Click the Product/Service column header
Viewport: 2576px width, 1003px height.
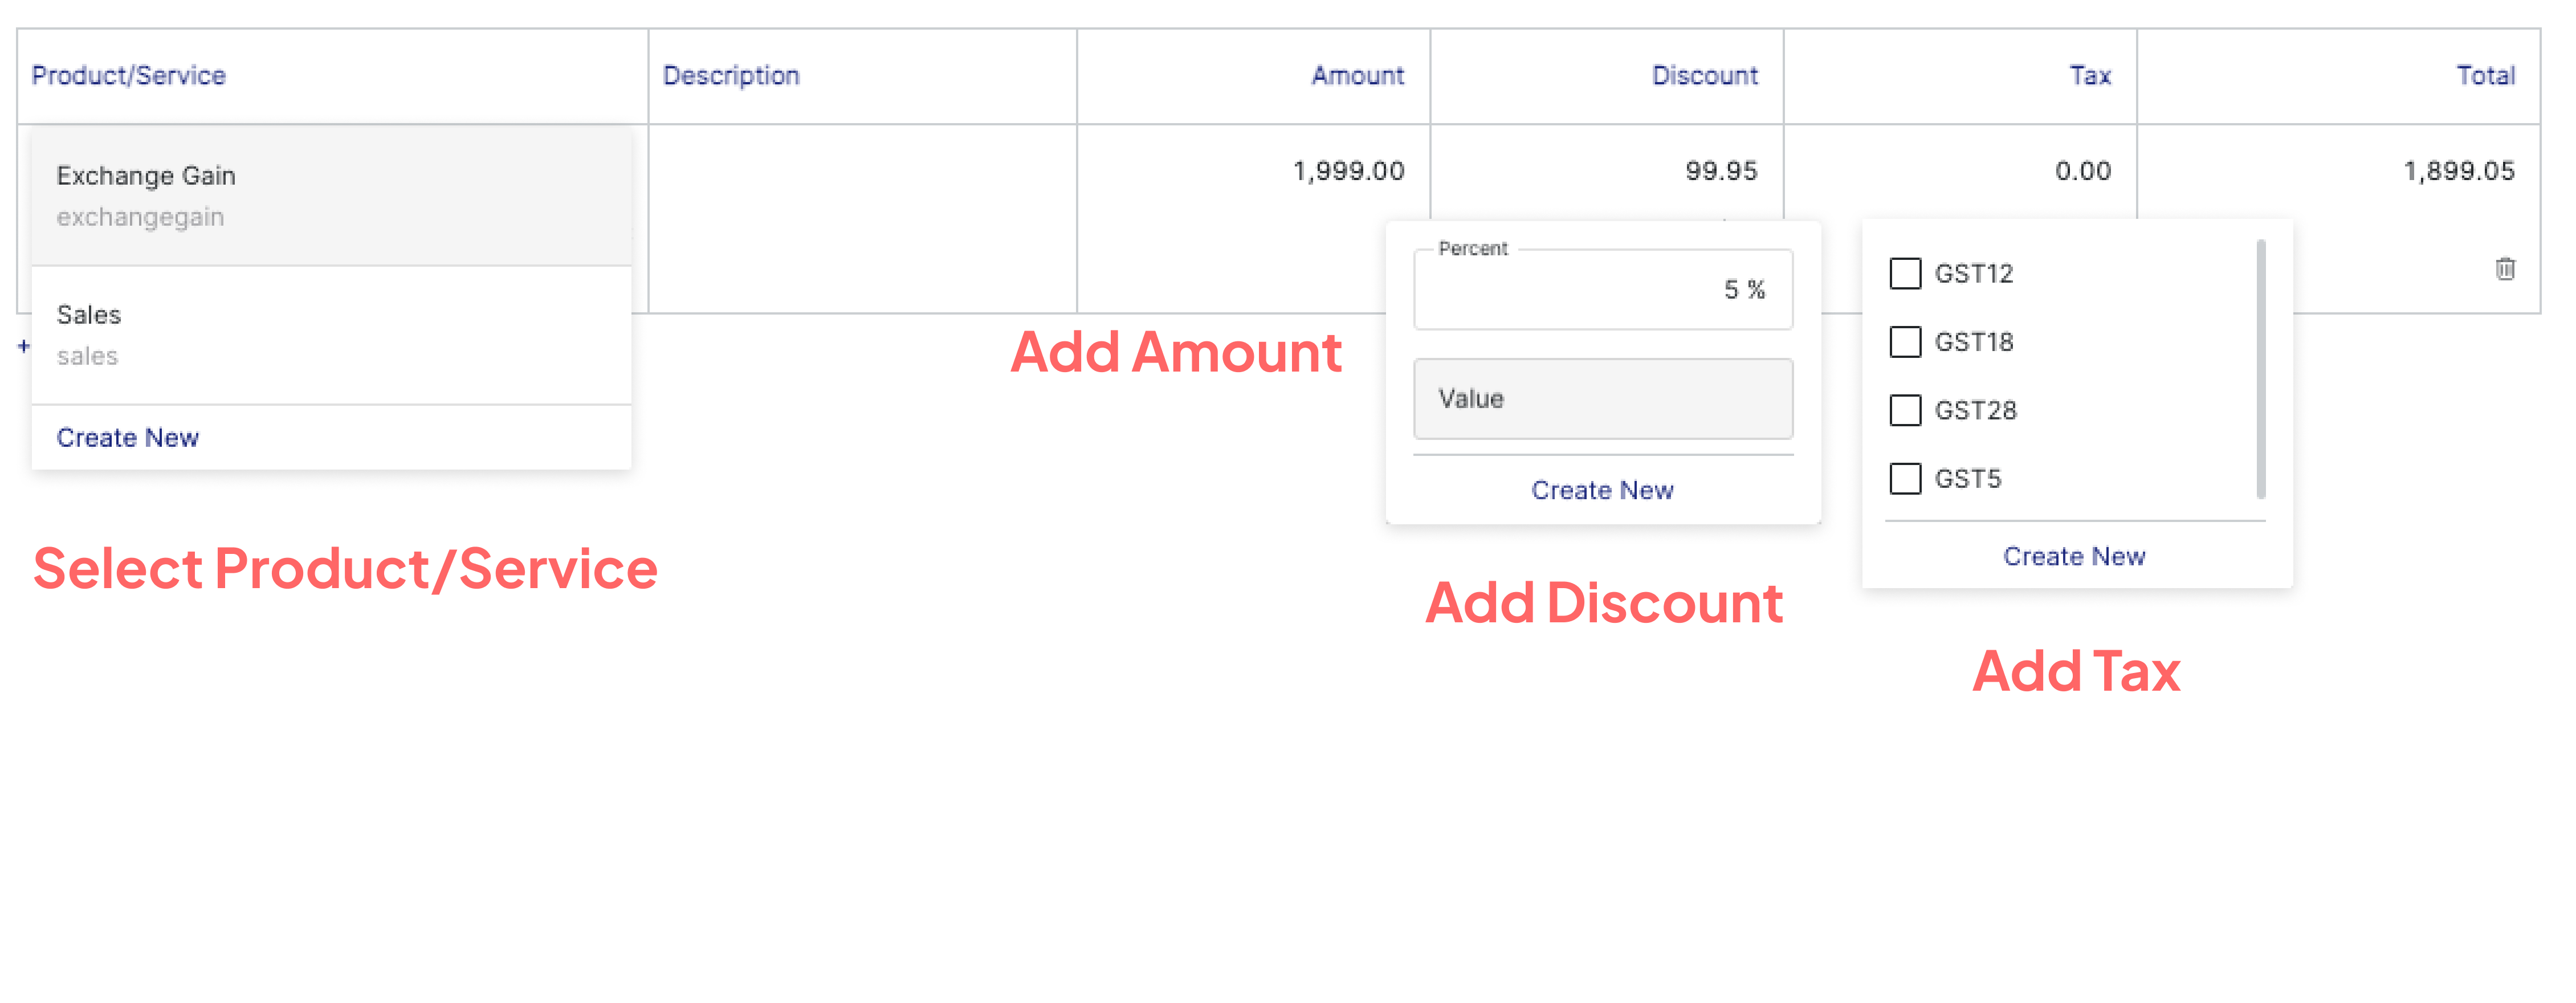coord(129,75)
